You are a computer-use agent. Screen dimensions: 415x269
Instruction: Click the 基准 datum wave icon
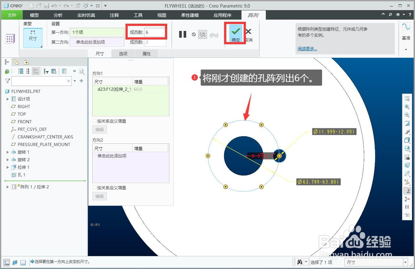406,27
